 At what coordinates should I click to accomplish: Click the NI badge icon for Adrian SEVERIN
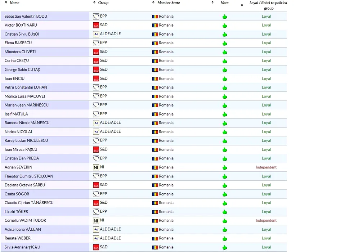96,167
